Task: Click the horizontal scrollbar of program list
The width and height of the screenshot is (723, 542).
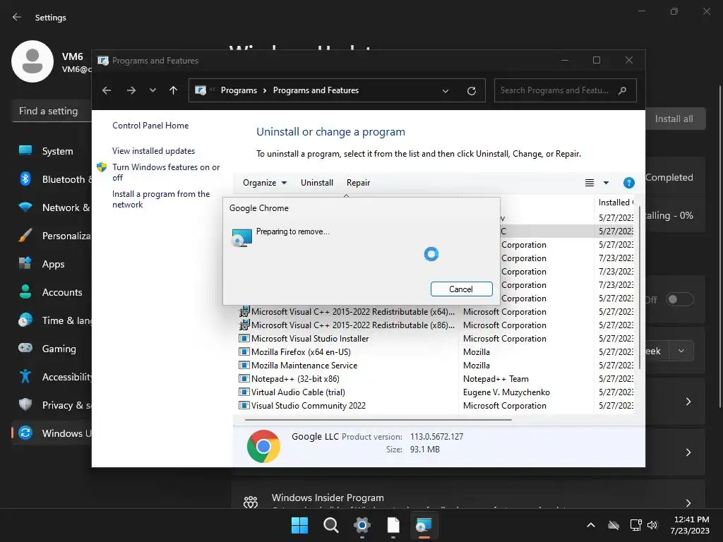Action: tap(378, 420)
